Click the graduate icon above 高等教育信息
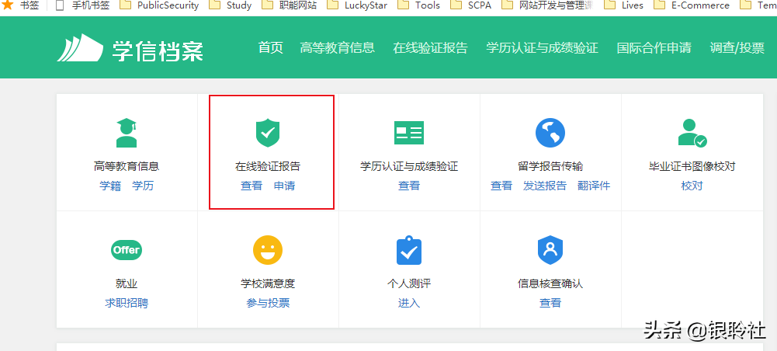 coord(127,133)
